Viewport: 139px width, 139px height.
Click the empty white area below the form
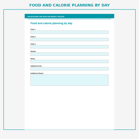click(x=69, y=108)
